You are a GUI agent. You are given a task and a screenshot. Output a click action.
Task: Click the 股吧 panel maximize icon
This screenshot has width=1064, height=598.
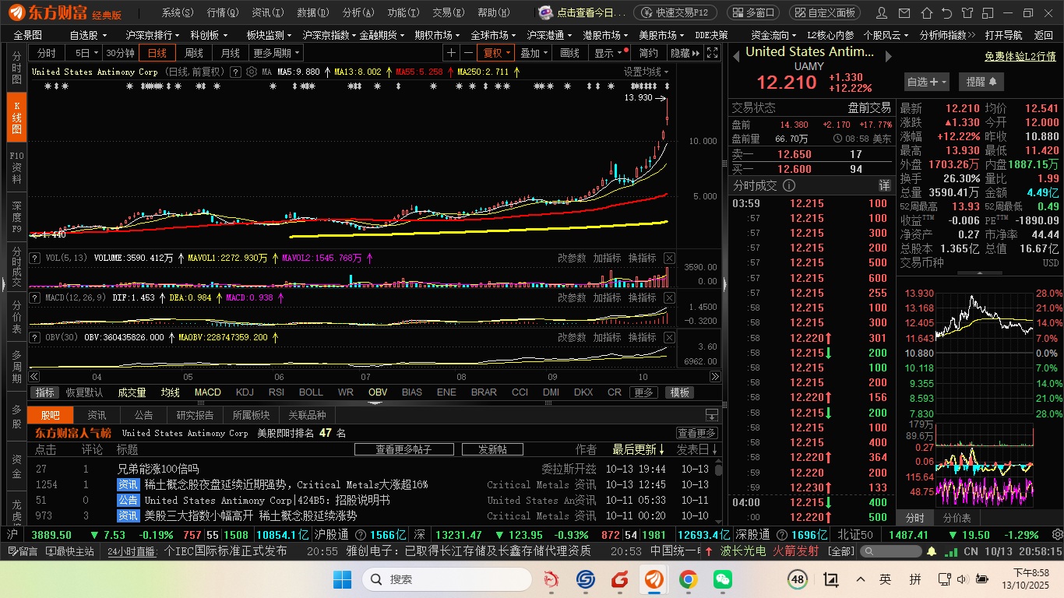(711, 415)
